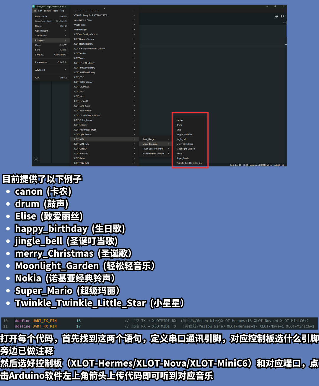Click the Arduino IDE logo in title bar
This screenshot has width=319, height=386.
34,6
